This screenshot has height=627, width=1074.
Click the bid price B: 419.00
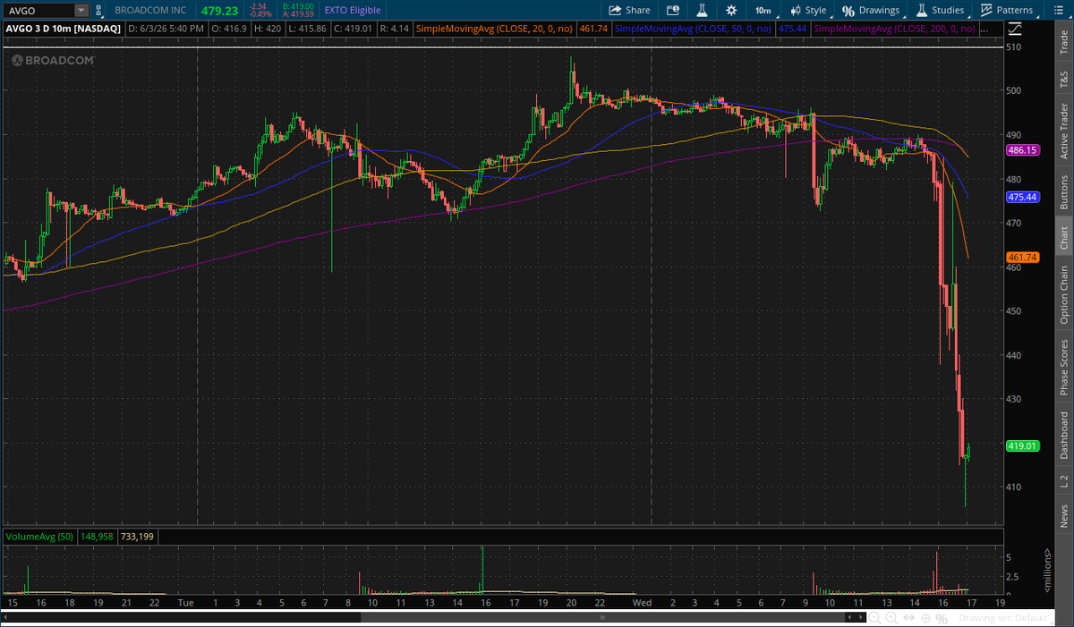click(297, 6)
